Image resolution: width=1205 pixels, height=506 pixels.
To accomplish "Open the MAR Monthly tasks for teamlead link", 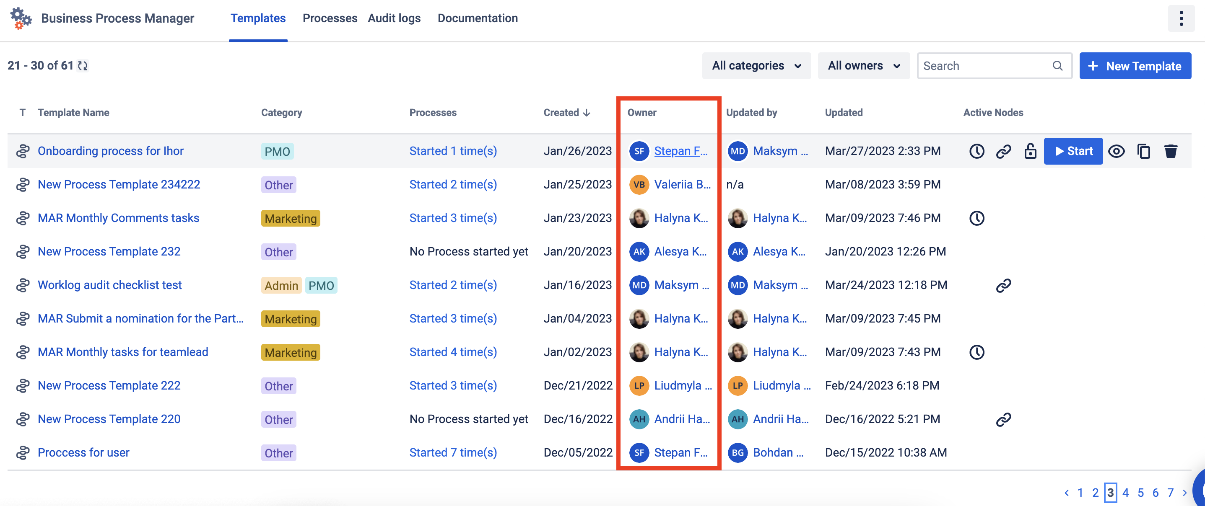I will tap(123, 352).
